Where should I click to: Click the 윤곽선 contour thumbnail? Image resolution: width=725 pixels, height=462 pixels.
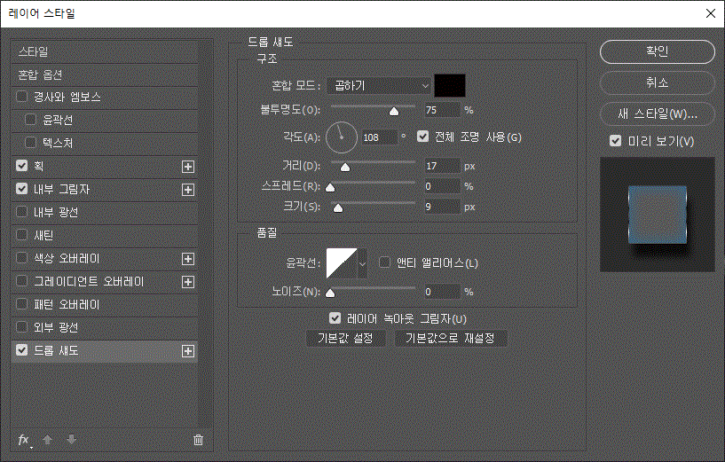tap(342, 263)
